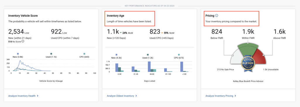The width and height of the screenshot is (300, 107).
Task: Toggle New (4.2k) legend in Inventory Age chart
Action: 117,56
